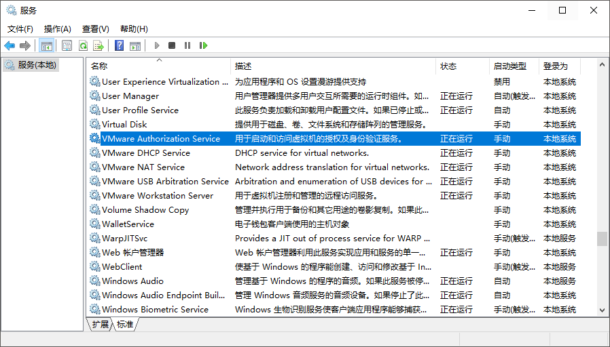Open the 操作(A) menu

click(58, 29)
